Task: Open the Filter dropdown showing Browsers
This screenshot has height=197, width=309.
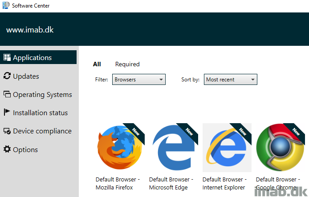Action: 139,80
